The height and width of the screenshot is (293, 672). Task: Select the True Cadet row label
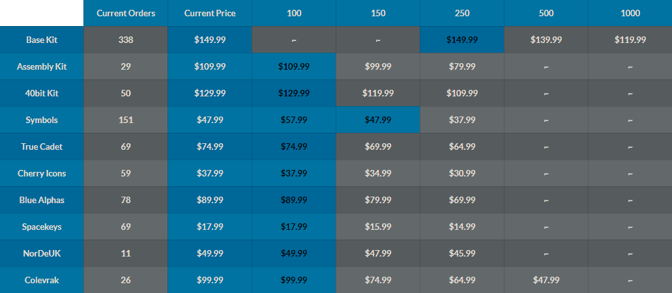click(x=42, y=146)
